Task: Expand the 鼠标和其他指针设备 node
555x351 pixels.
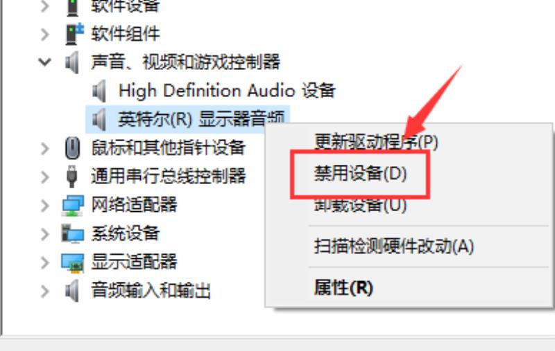Action: (45, 148)
